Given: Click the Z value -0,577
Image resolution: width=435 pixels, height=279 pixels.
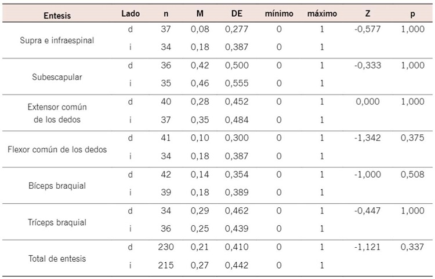Looking at the screenshot, I should tap(368, 28).
